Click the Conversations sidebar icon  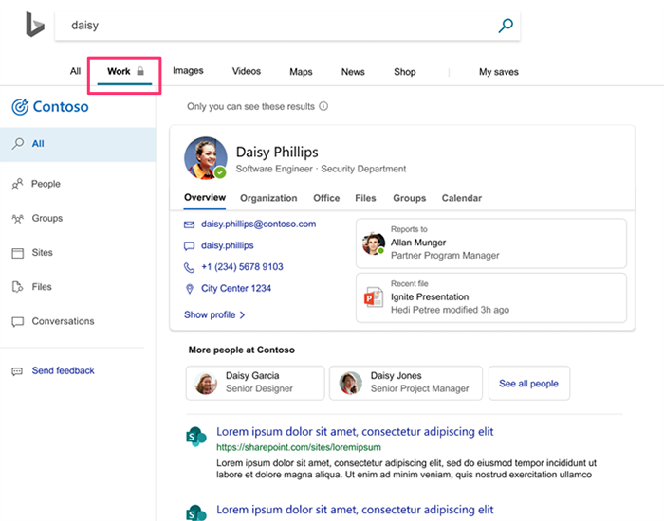(x=17, y=321)
